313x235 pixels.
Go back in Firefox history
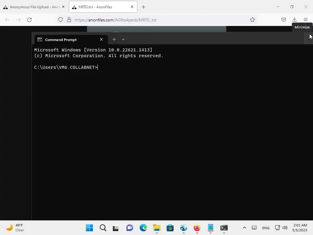coord(7,20)
